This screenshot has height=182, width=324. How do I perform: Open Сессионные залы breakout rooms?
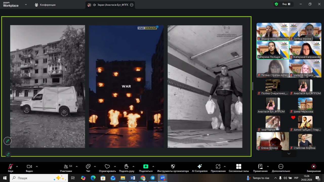point(238,168)
